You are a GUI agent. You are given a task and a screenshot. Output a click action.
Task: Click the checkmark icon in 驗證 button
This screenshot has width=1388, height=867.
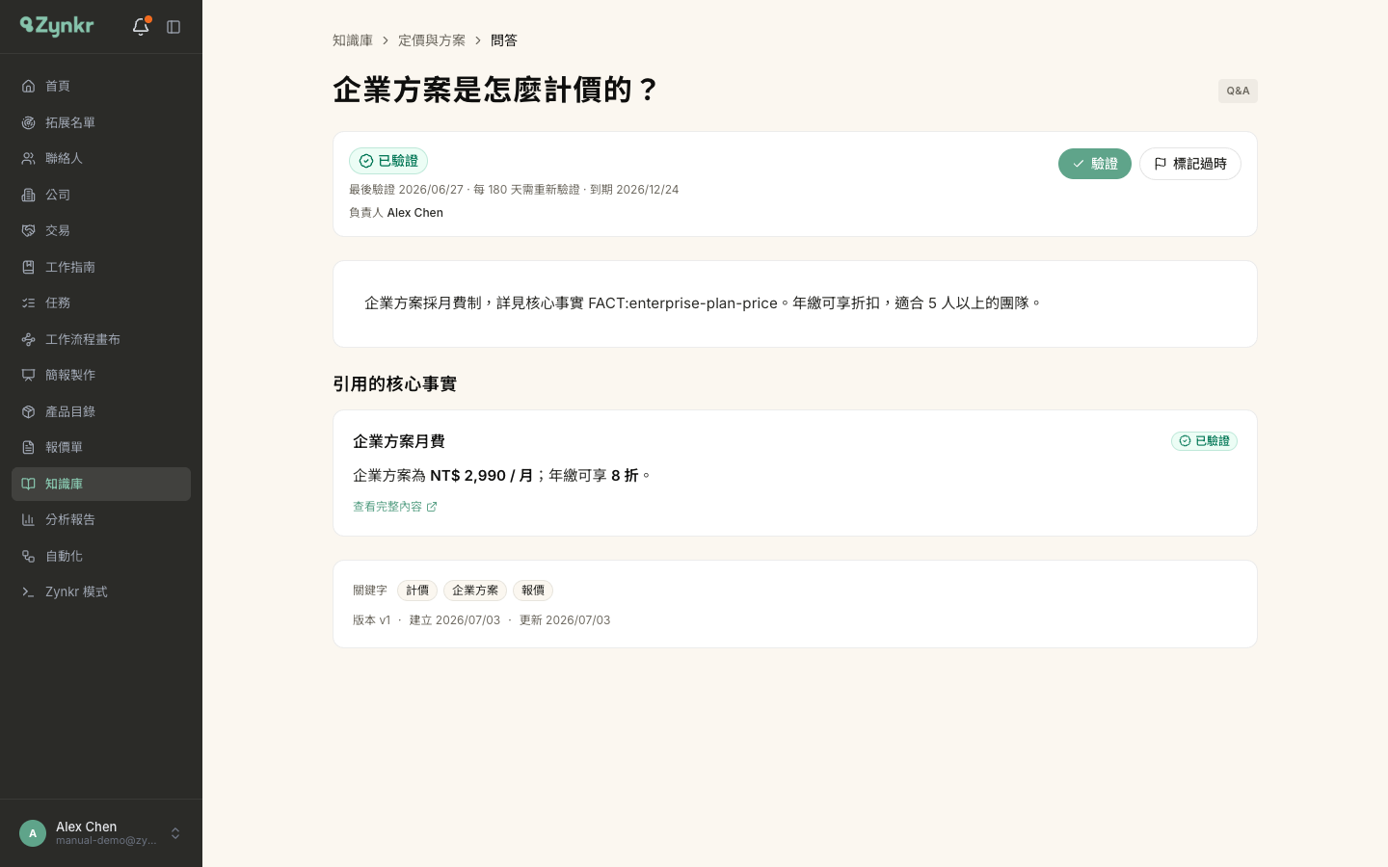pos(1079,164)
